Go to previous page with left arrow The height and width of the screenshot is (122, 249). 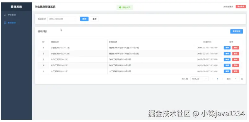pyautogui.click(x=213, y=79)
